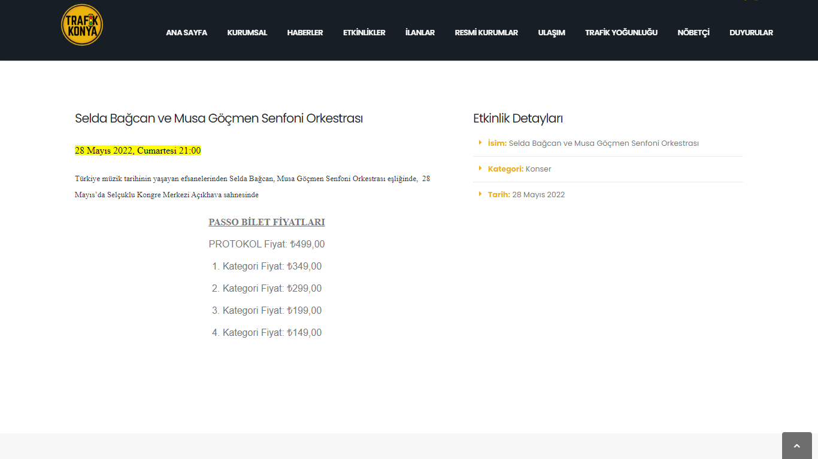Click the PASSO BİLET FİYATLARI heading
Screen dimensions: 818x459
(x=266, y=222)
